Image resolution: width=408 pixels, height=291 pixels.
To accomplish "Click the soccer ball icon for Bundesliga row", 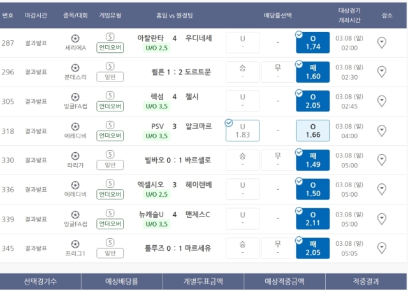I will (x=76, y=67).
